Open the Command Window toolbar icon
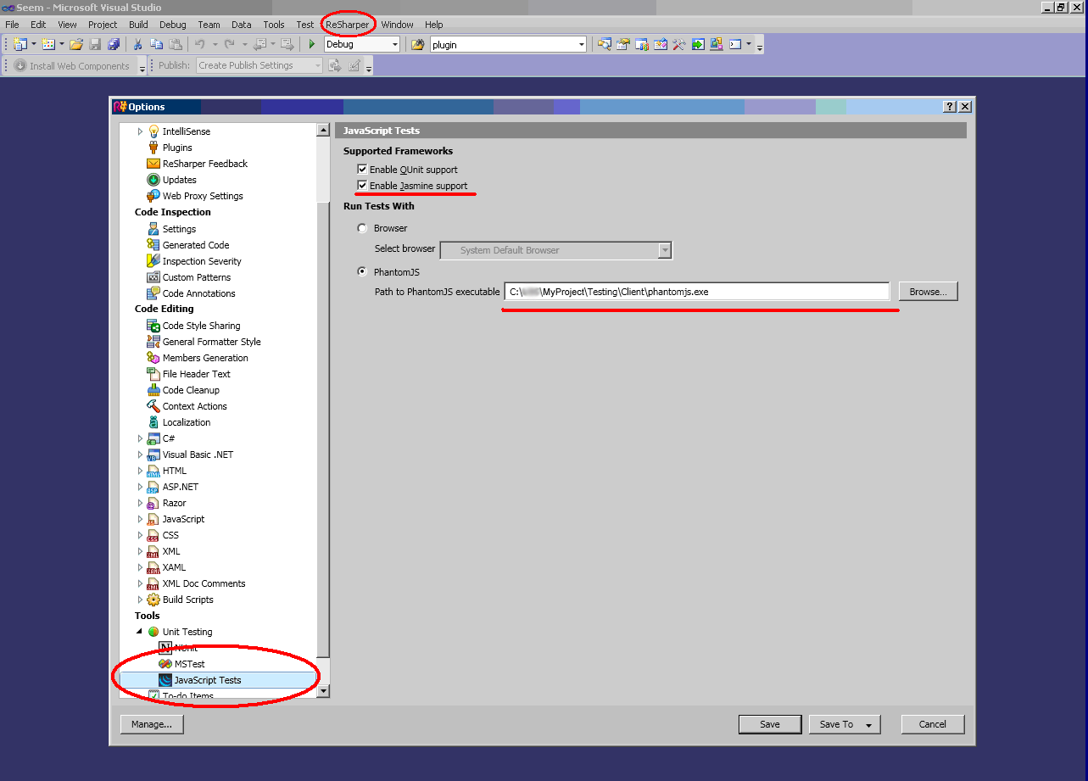Viewport: 1088px width, 781px height. [735, 44]
